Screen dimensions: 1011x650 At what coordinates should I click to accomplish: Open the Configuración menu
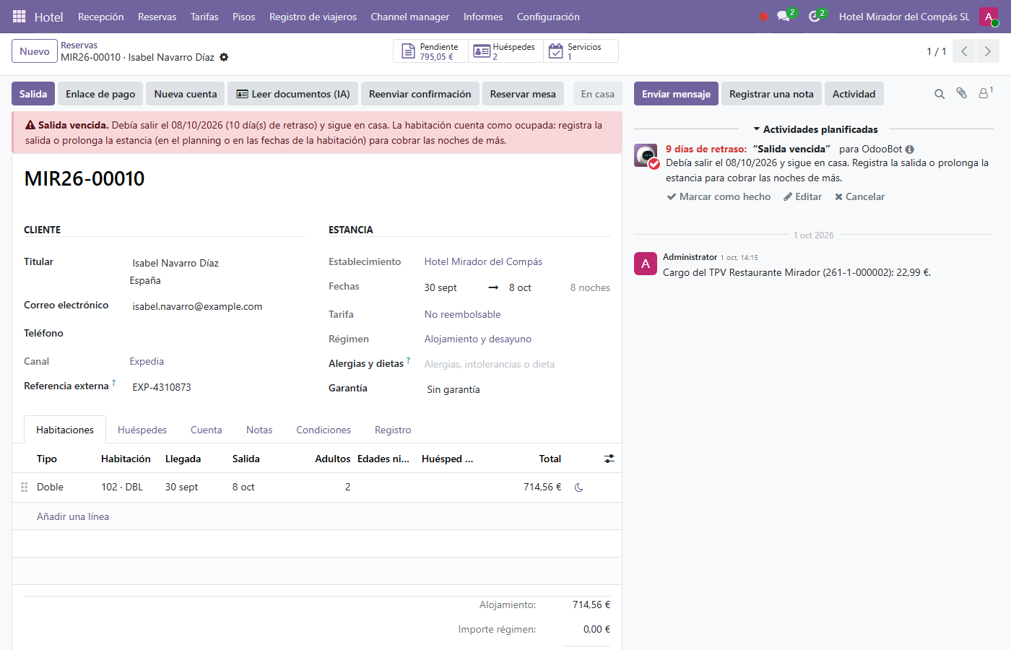click(x=548, y=17)
